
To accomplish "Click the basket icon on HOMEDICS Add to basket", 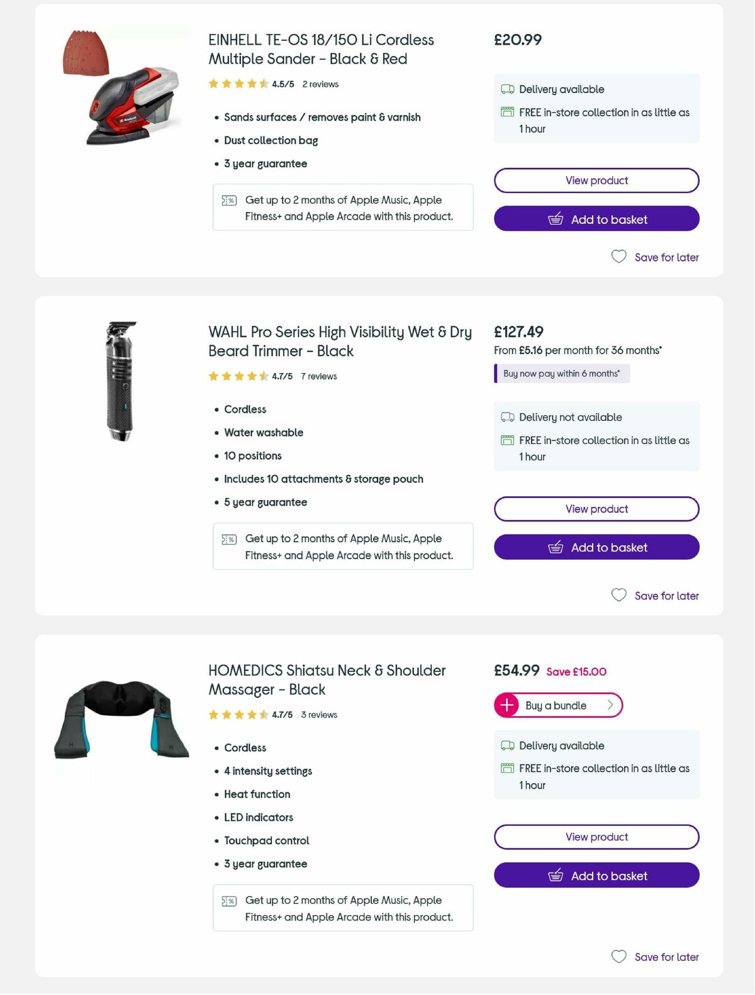I will (556, 875).
